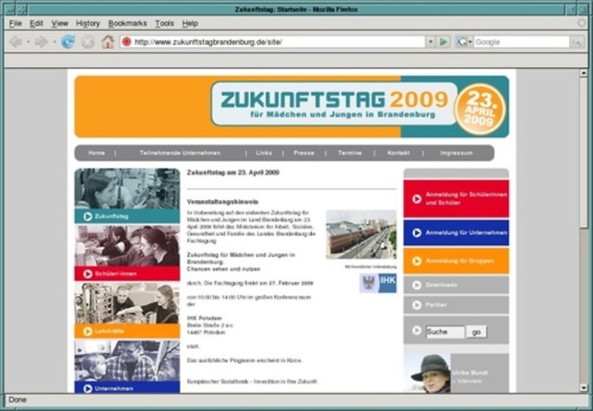This screenshot has height=411, width=593.
Task: Open the Unternehmen photo with child
Action: 127,360
